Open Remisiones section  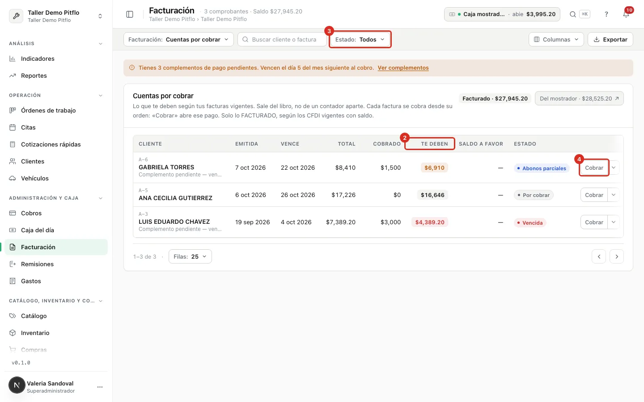(x=56, y=264)
